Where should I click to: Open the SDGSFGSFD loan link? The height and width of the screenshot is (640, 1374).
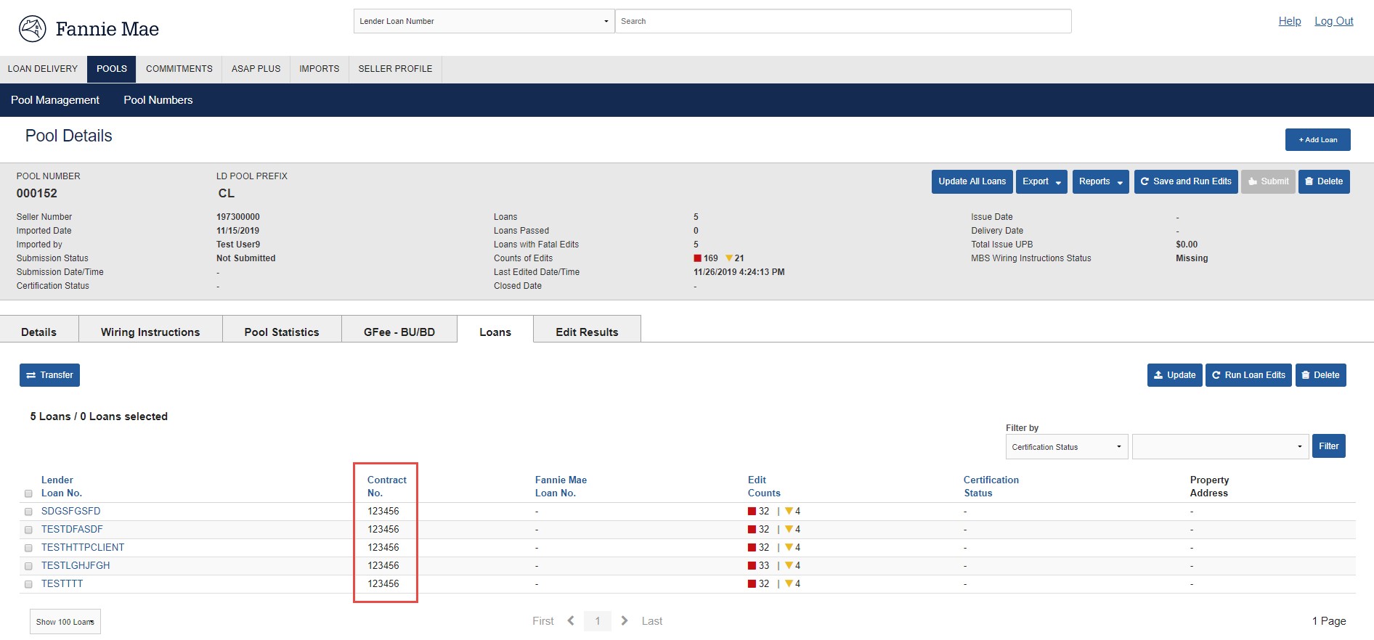(x=71, y=512)
